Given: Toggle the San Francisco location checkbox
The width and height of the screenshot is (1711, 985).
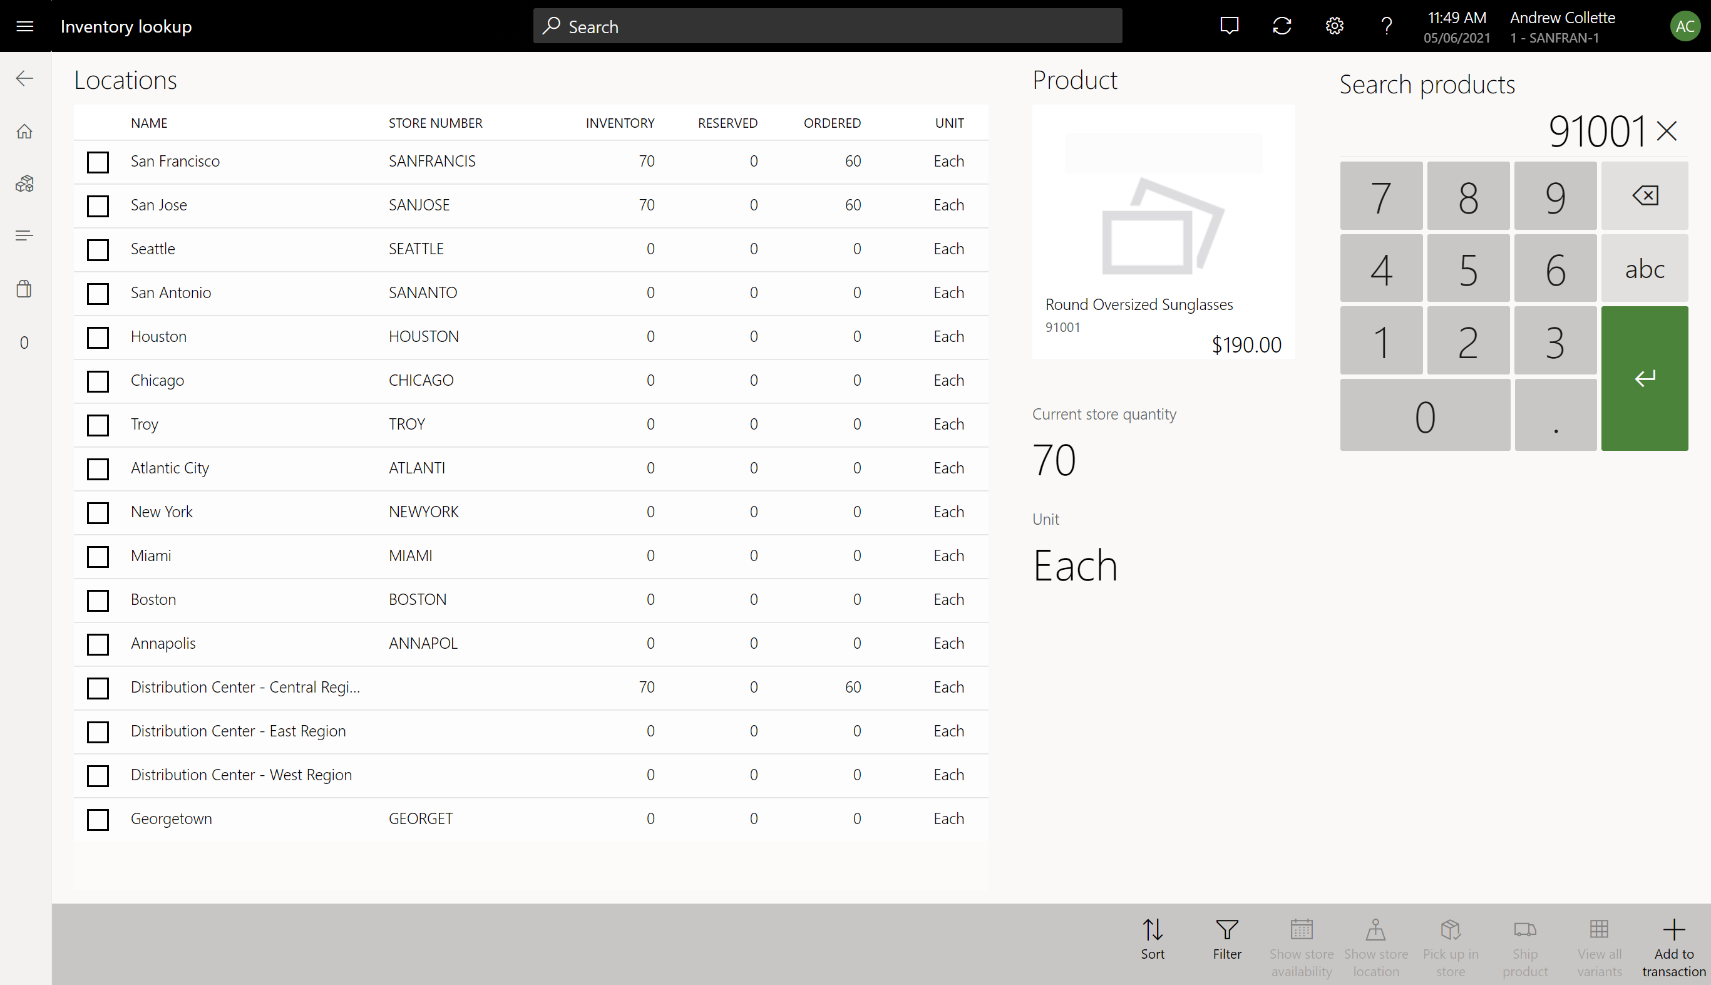Looking at the screenshot, I should [98, 161].
